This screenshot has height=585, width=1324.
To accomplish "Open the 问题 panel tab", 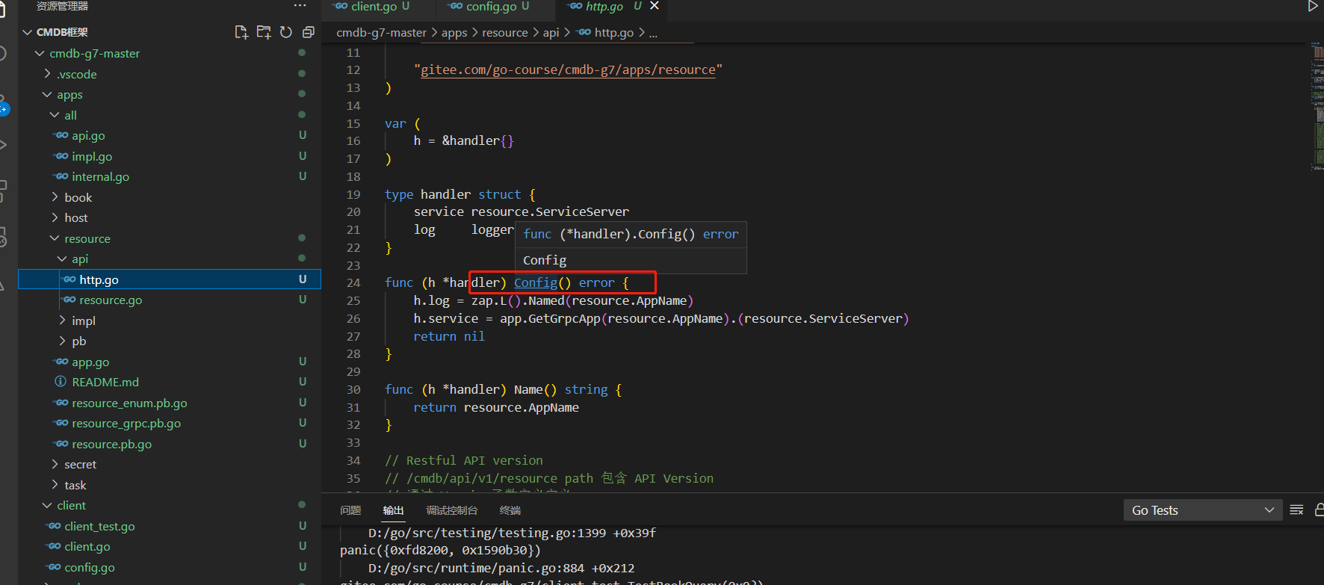I will click(350, 510).
